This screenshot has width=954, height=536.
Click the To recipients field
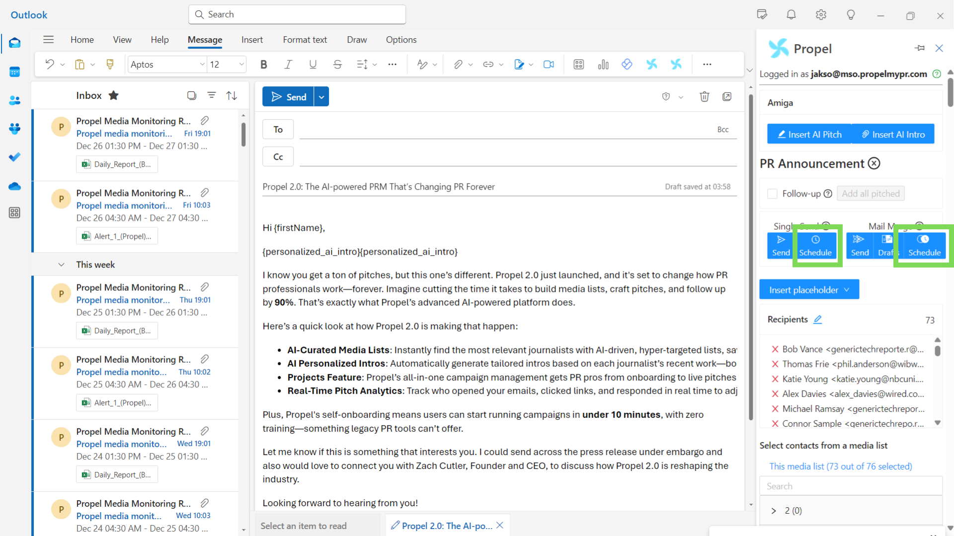point(507,130)
